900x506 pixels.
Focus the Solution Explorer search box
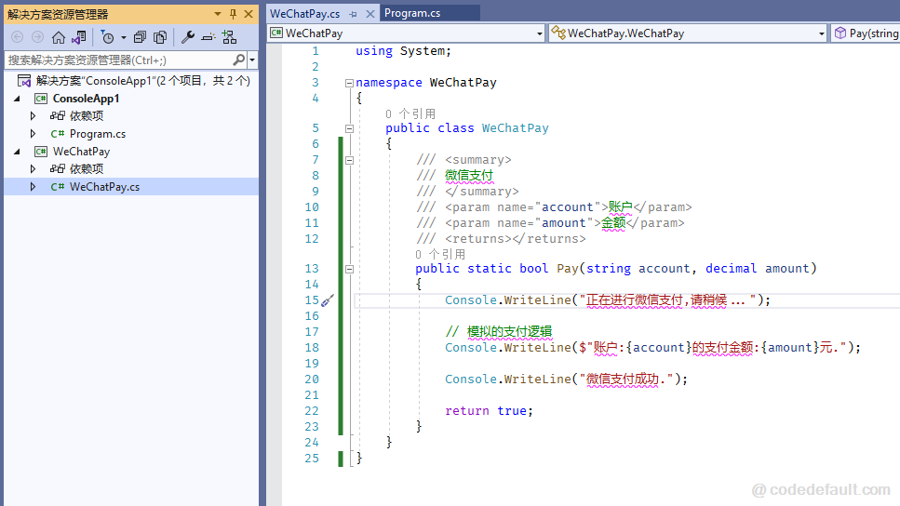[x=119, y=60]
